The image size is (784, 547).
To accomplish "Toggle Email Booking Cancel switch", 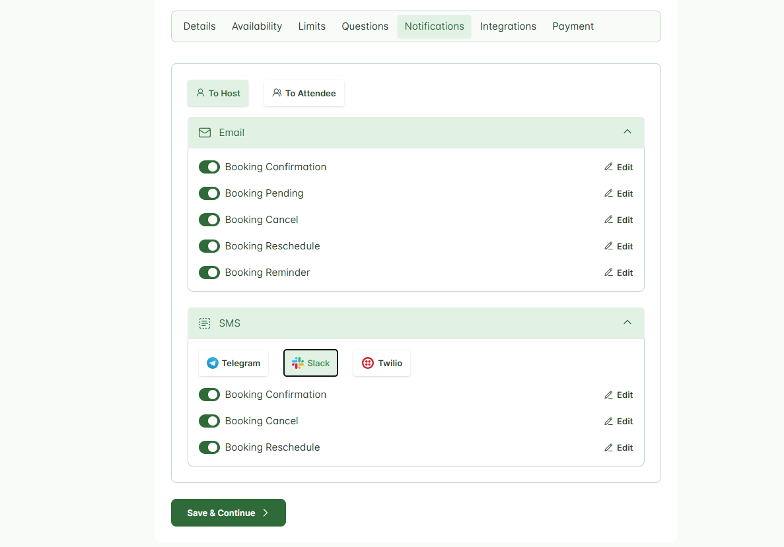I will [x=209, y=220].
